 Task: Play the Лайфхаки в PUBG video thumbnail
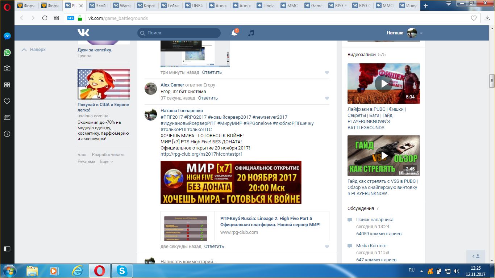point(383,84)
